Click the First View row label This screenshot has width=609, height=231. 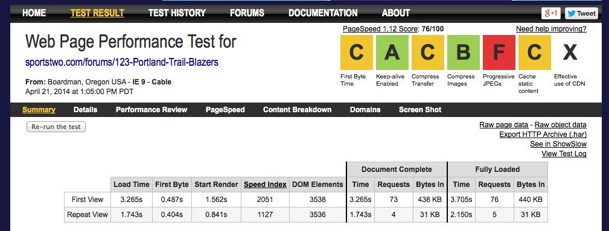(88, 200)
